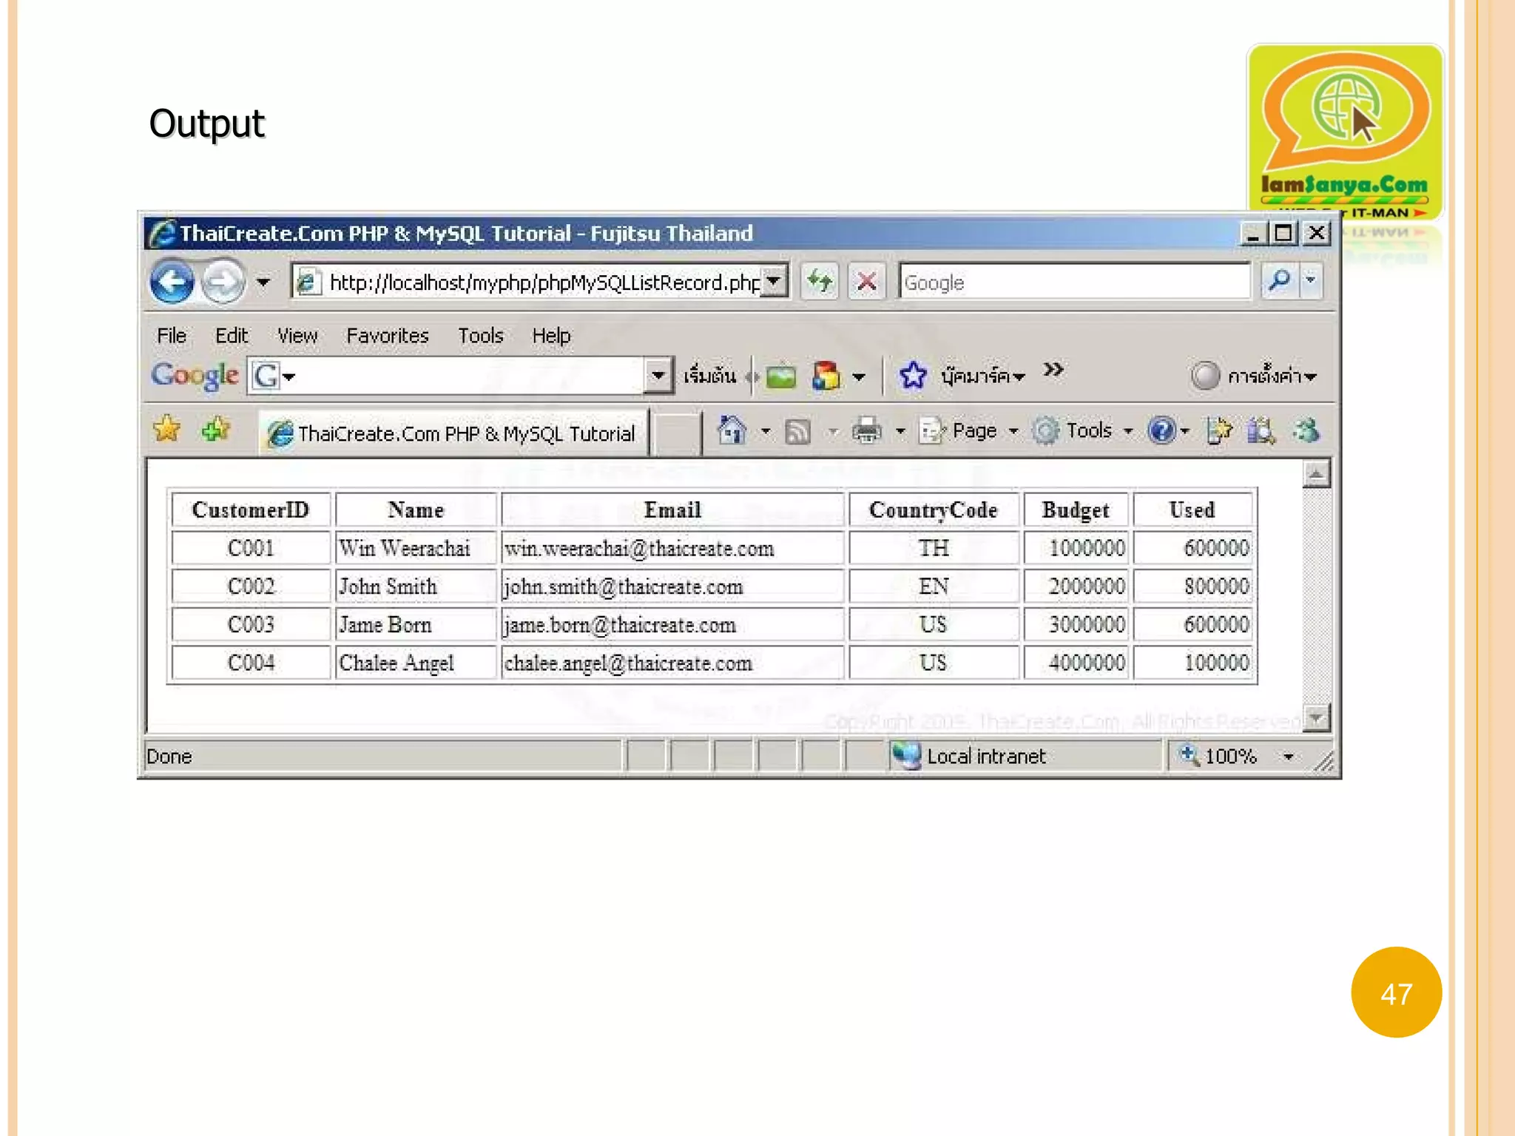Click the Add to Favorites icon
This screenshot has width=1515, height=1136.
215,429
